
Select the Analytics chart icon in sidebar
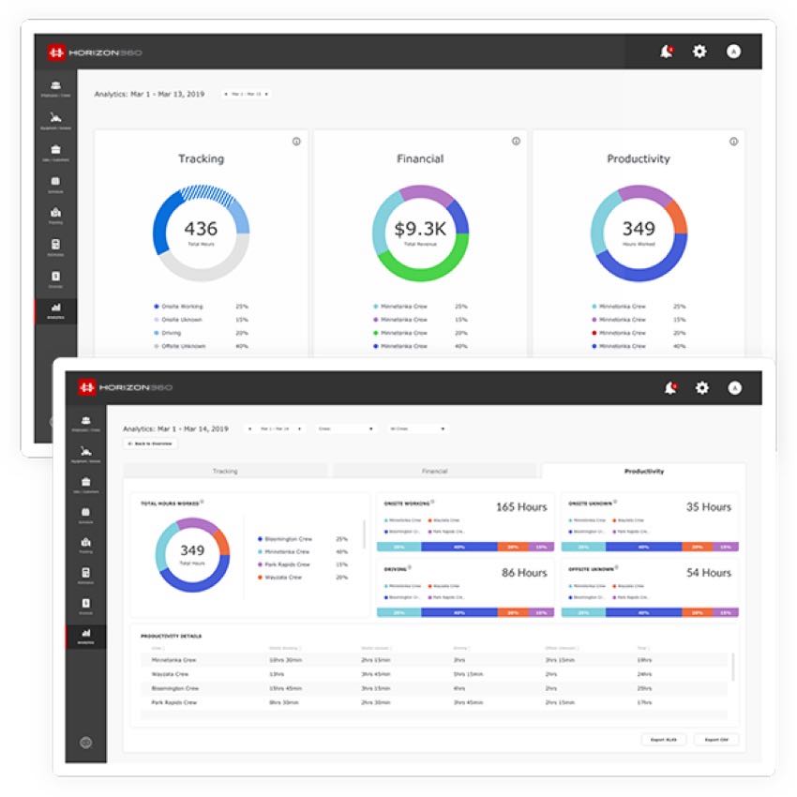click(87, 632)
